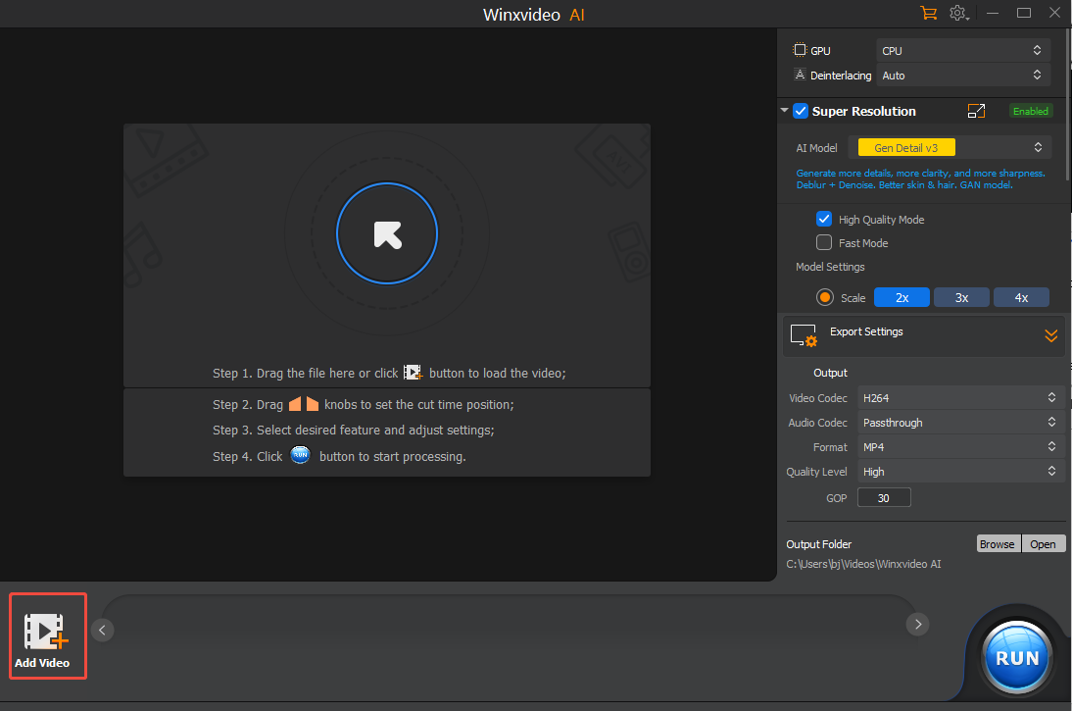1072x711 pixels.
Task: Click the shopping cart icon
Action: click(928, 13)
